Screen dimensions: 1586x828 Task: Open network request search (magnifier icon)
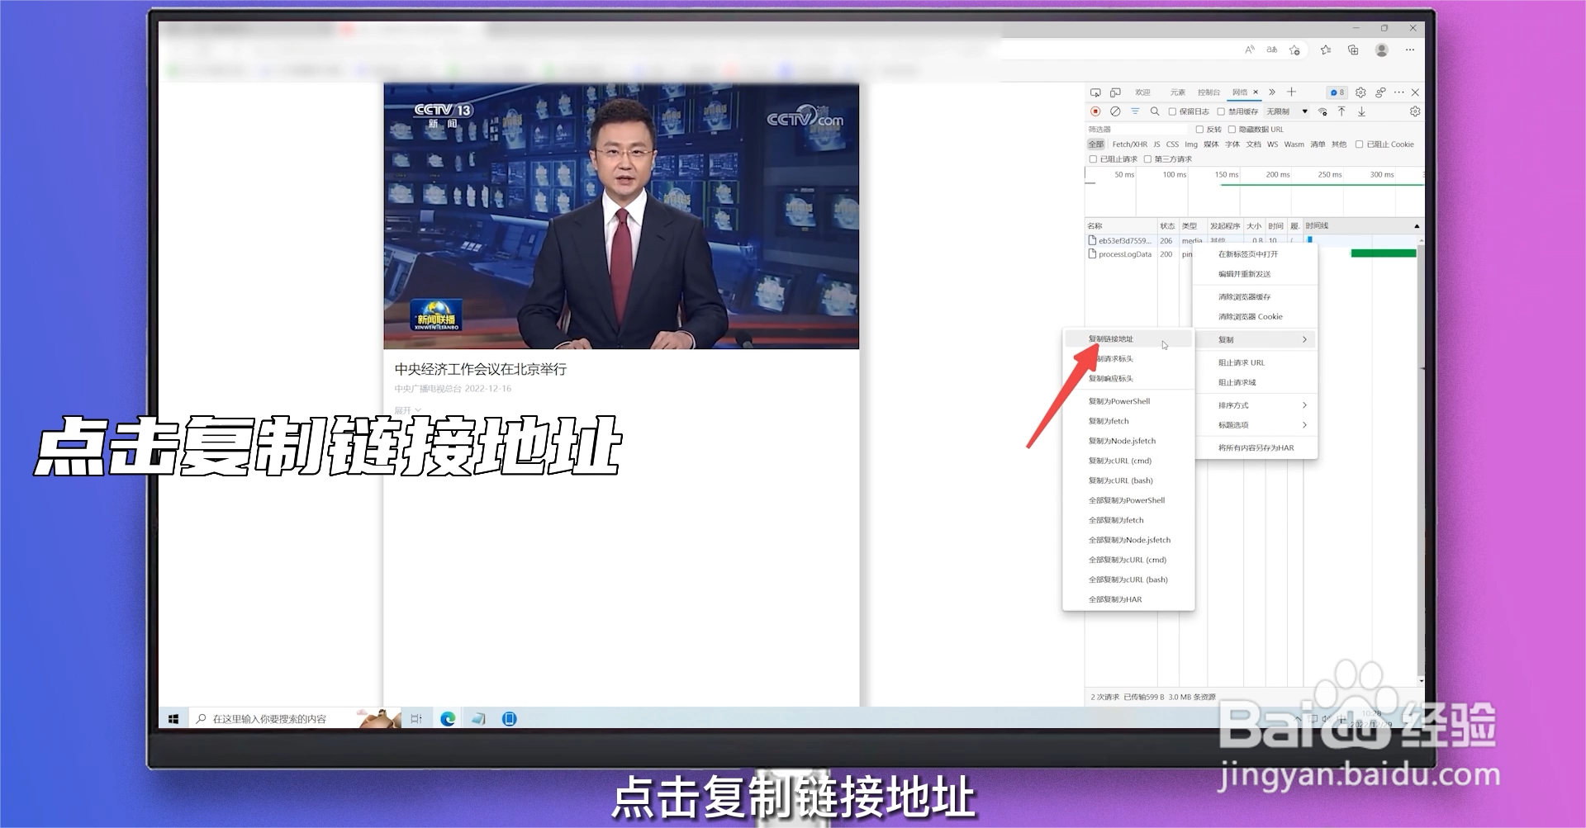click(1156, 111)
